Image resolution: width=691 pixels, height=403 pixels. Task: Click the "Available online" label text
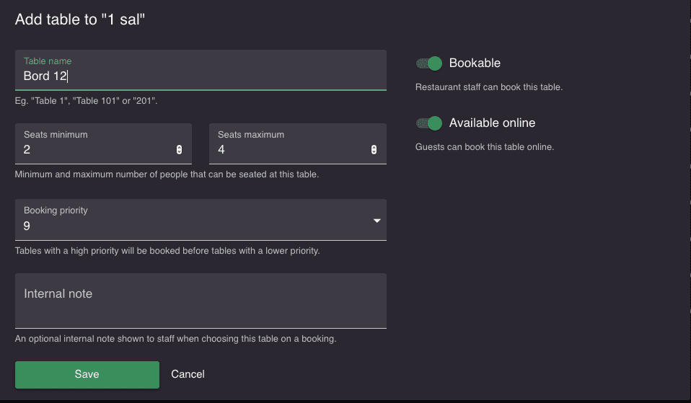492,123
